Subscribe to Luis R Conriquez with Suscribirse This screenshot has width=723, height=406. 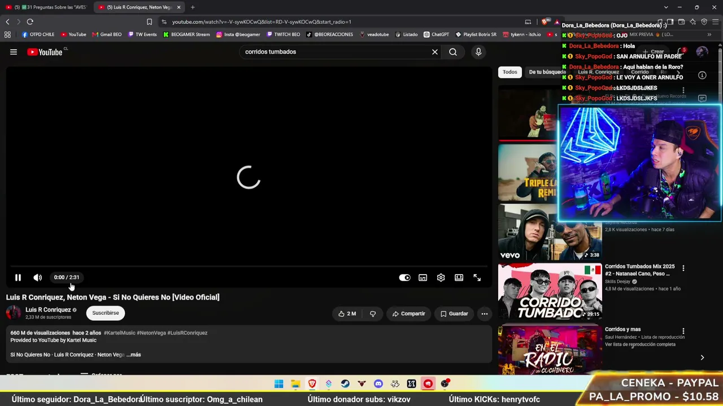click(106, 313)
